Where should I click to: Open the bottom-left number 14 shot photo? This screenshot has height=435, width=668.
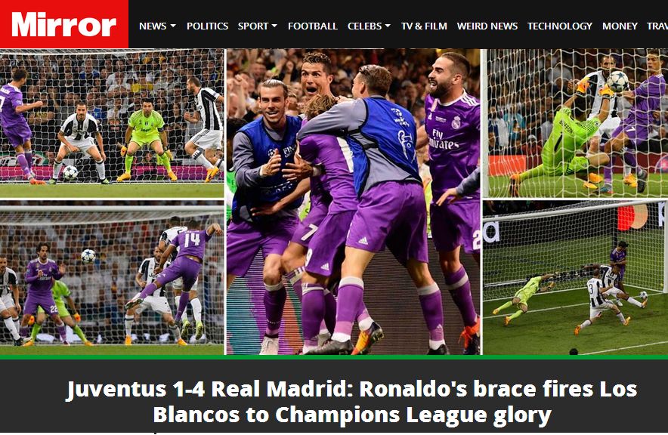pos(112,277)
